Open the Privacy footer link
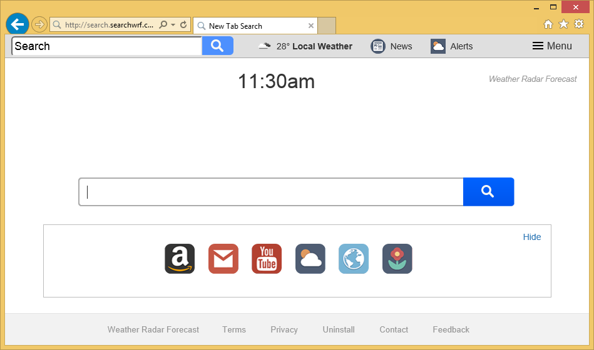Viewport: 594px width, 350px height. click(x=284, y=329)
